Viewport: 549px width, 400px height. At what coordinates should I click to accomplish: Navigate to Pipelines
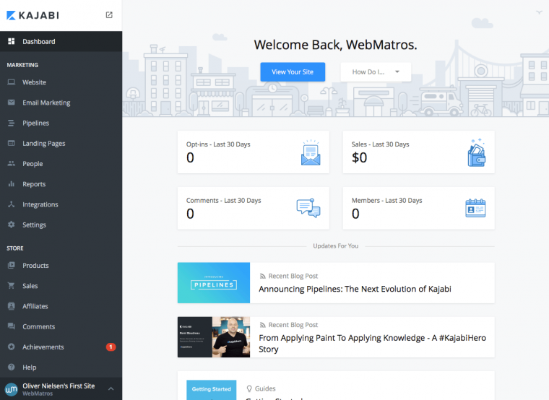(61, 123)
